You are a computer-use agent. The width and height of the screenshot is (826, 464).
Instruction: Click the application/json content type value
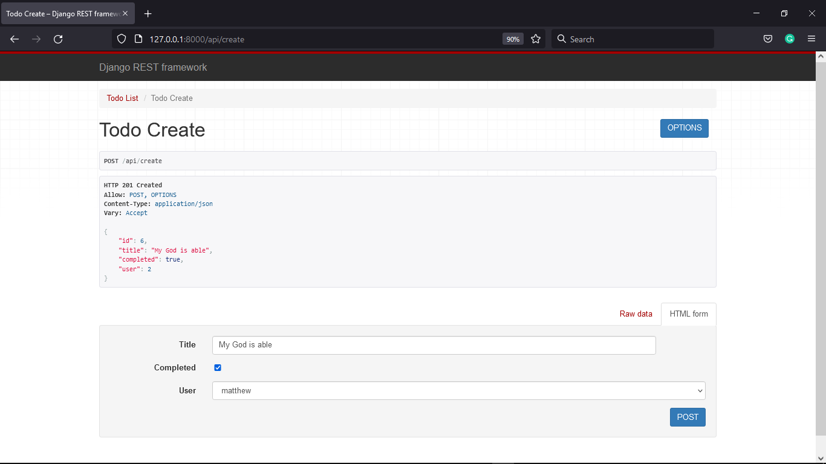point(184,204)
